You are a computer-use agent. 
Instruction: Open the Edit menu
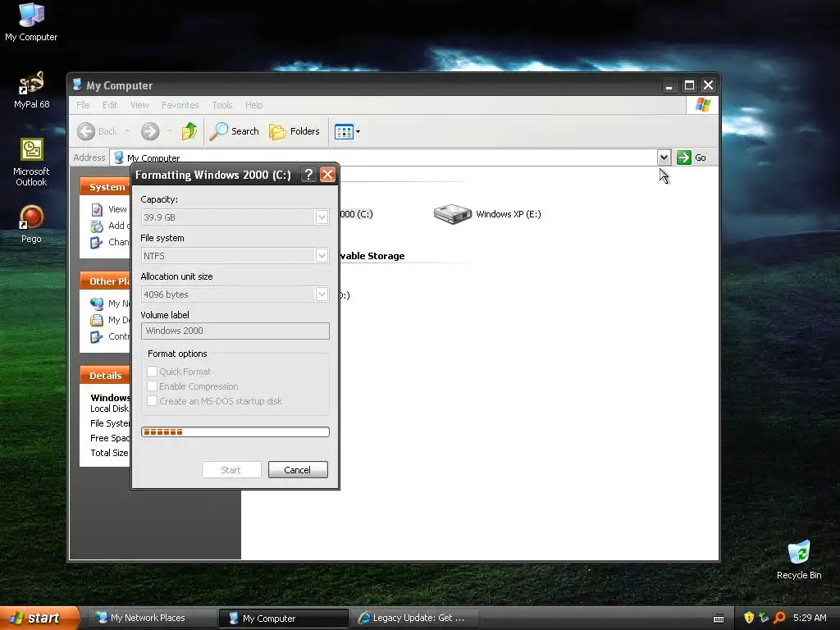click(x=110, y=105)
